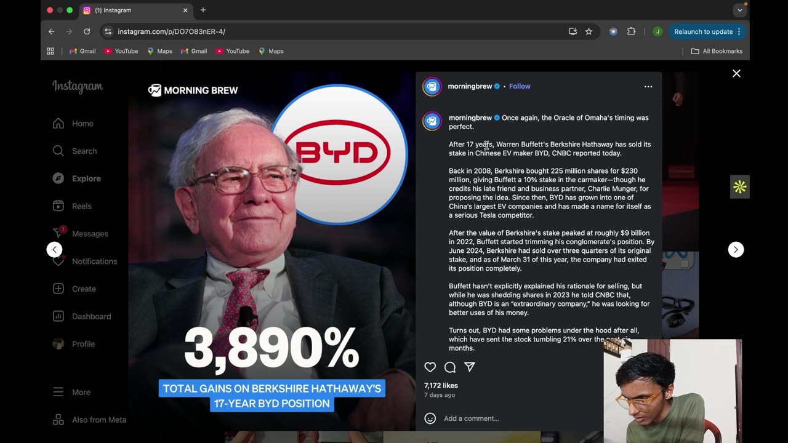Click the browser back button
The width and height of the screenshot is (788, 443).
pyautogui.click(x=52, y=31)
